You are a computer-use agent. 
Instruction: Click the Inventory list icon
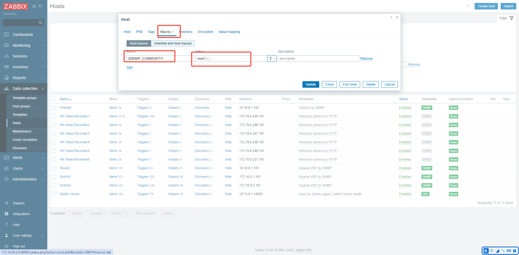6,67
